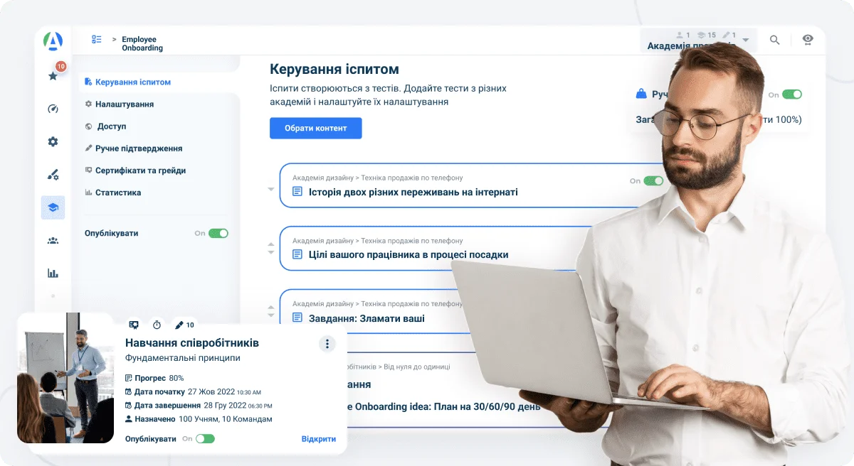Viewport: 854px width, 466px height.
Task: Toggle the eye preview mode icon
Action: 808,40
